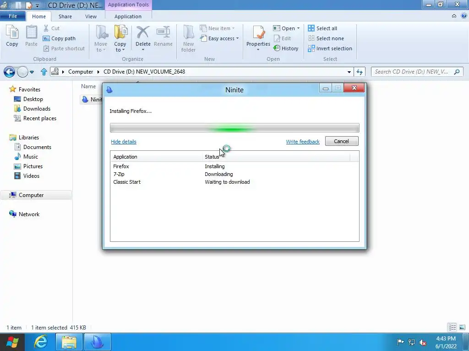Viewport: 469px width, 351px height.
Task: Click Select all in Select group
Action: click(322, 28)
